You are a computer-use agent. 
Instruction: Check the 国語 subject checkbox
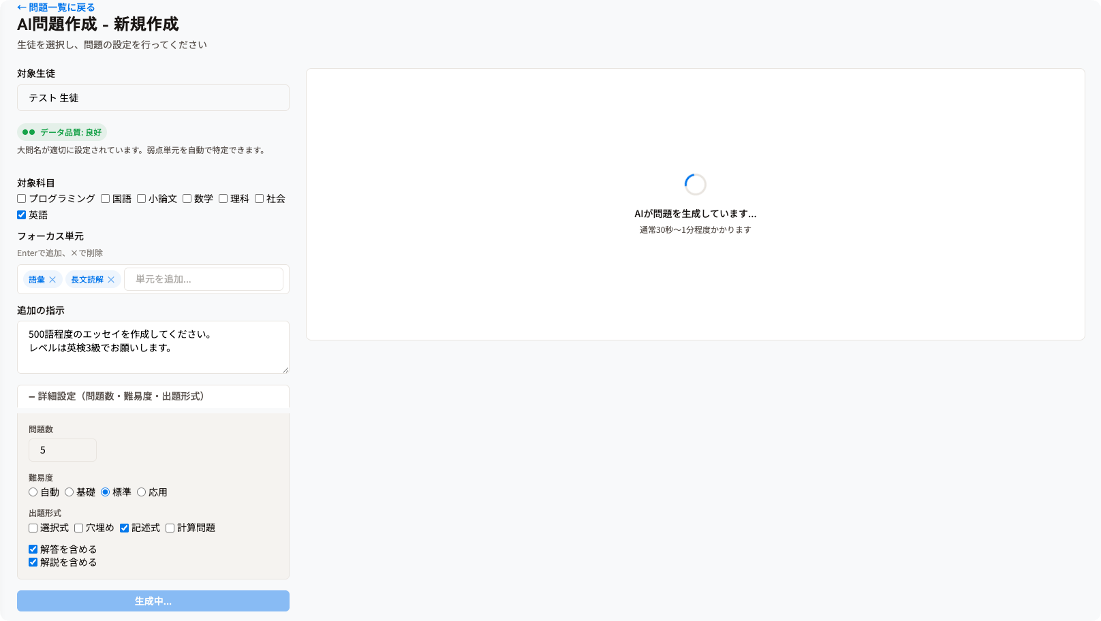click(x=106, y=199)
